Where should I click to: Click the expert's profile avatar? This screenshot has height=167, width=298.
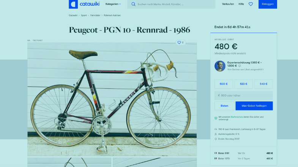click(x=220, y=66)
